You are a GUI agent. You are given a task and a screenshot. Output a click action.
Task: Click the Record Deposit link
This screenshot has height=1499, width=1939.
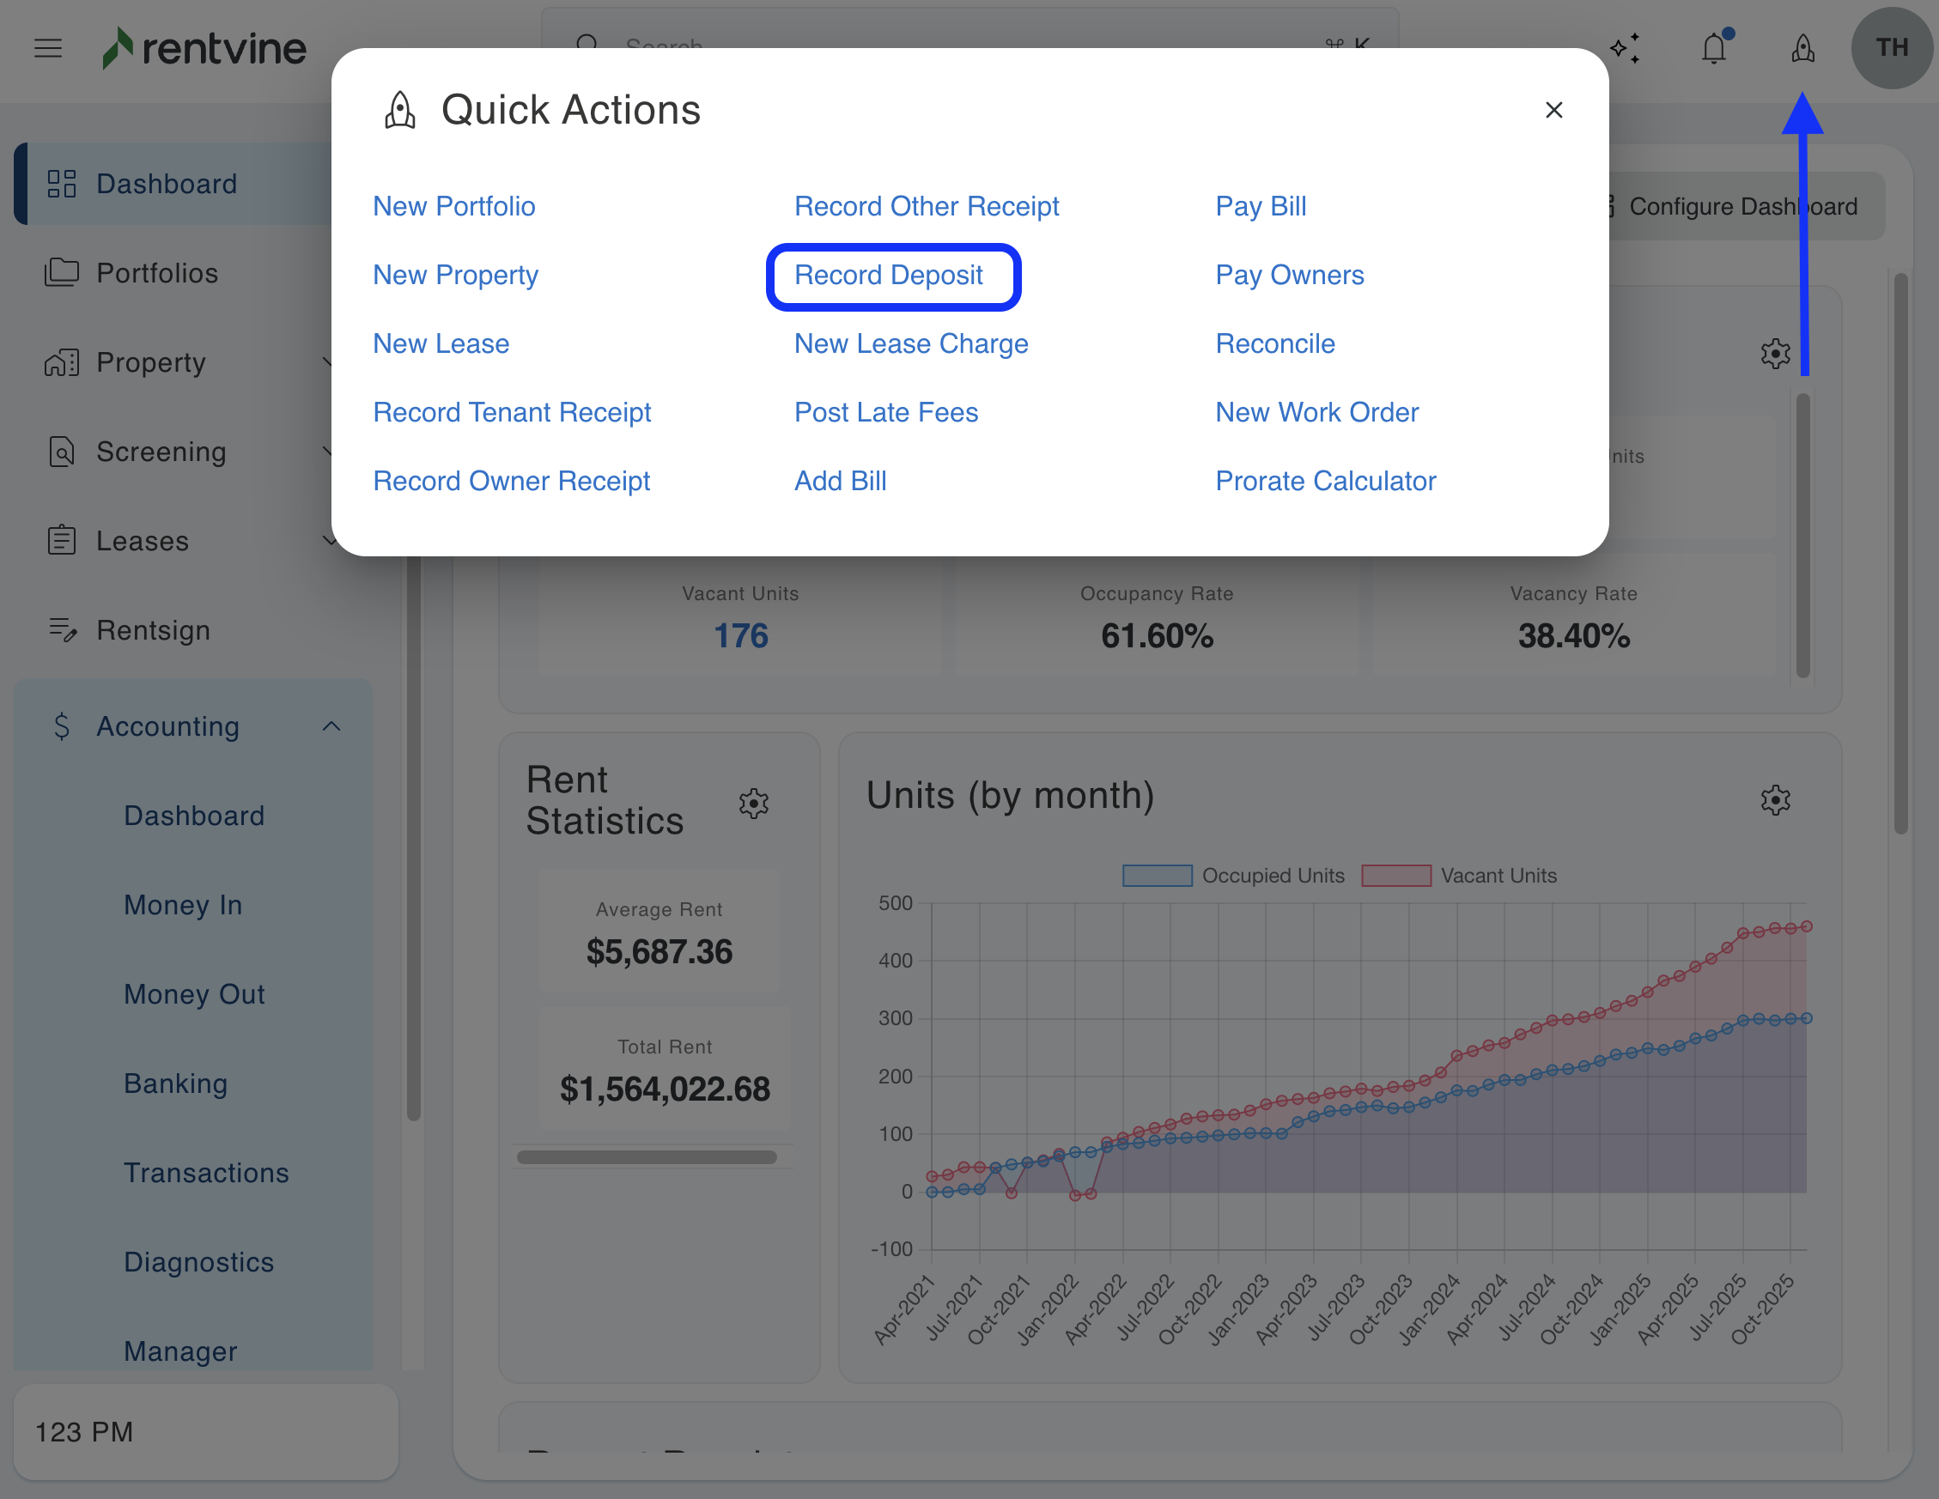(888, 275)
